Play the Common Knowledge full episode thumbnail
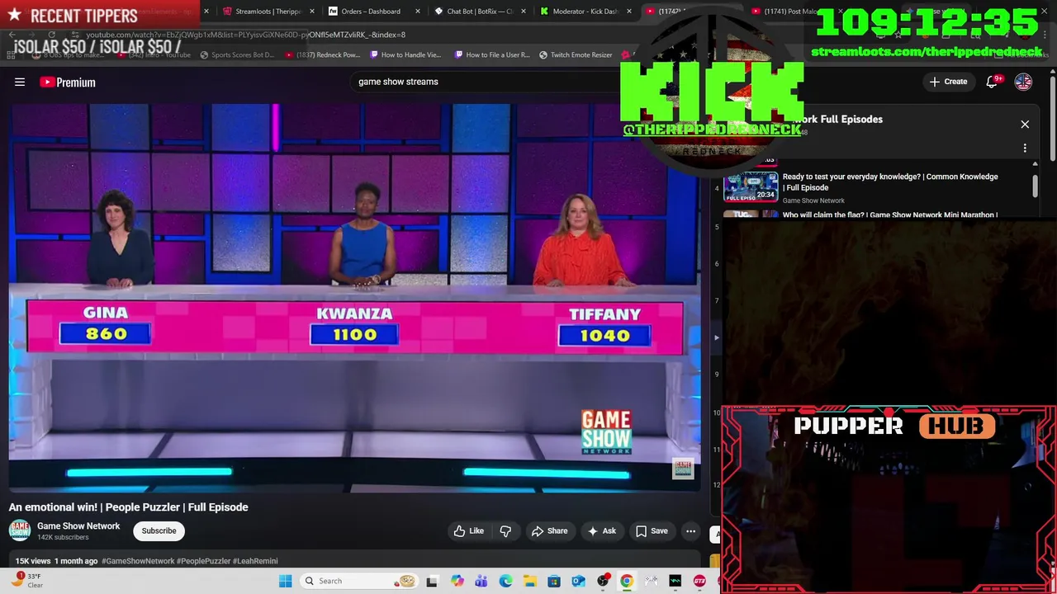 (x=751, y=187)
